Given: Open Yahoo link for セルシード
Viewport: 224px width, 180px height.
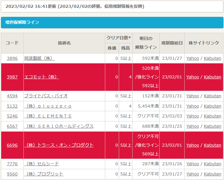Looking at the screenshot, I should point(192,164).
